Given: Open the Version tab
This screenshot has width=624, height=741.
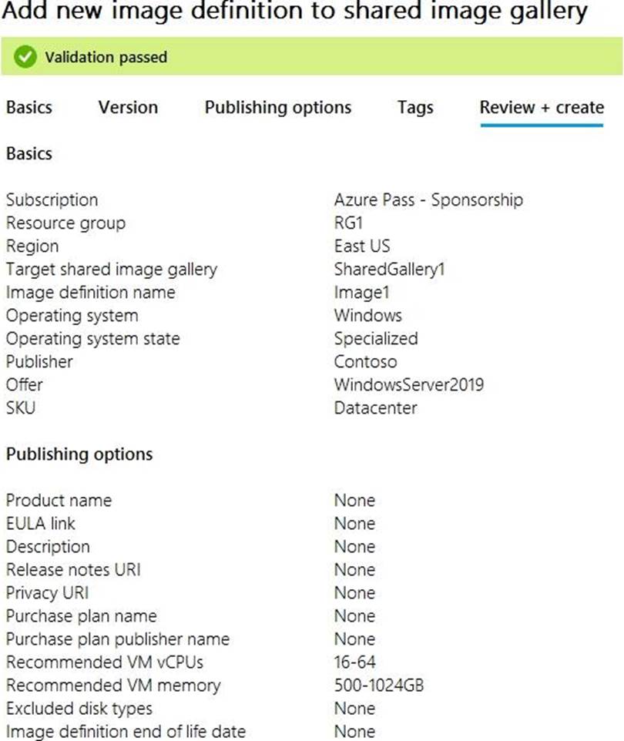Looking at the screenshot, I should pos(128,108).
